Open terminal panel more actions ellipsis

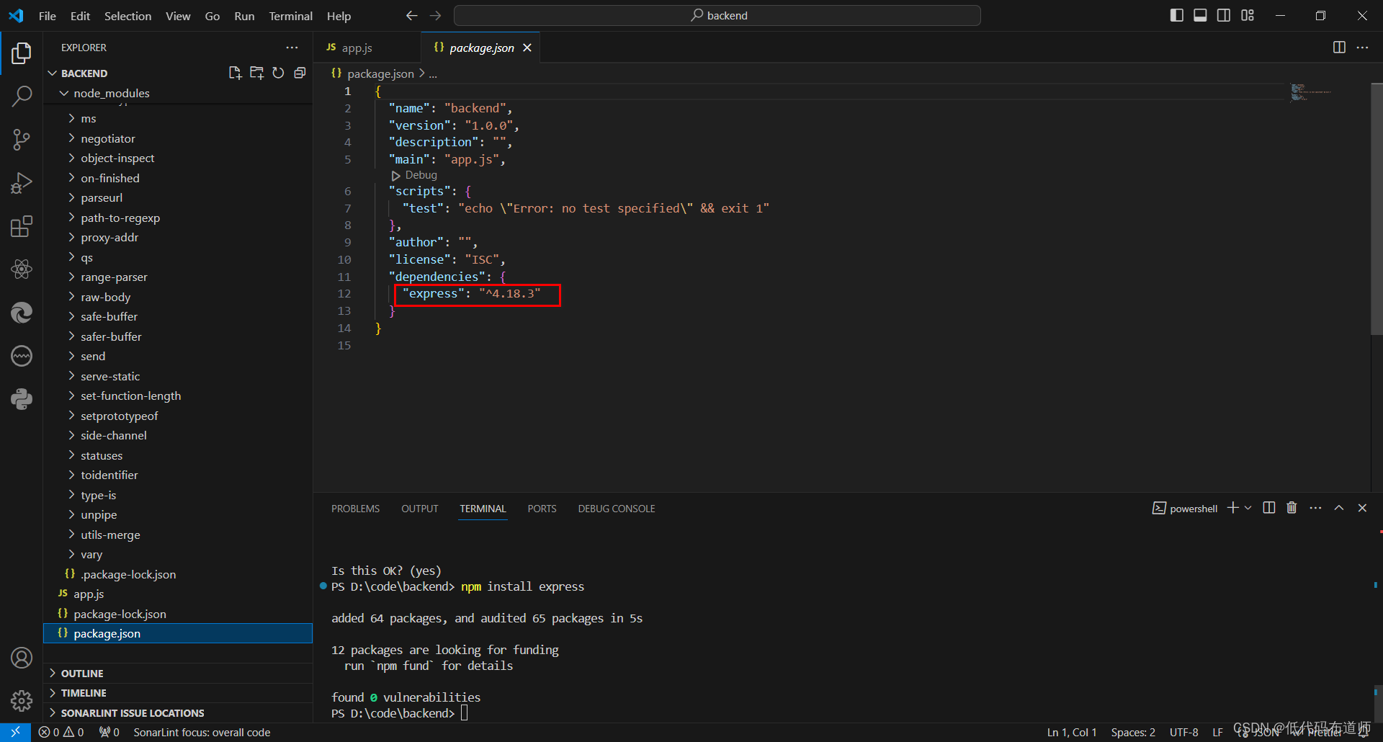pyautogui.click(x=1315, y=508)
